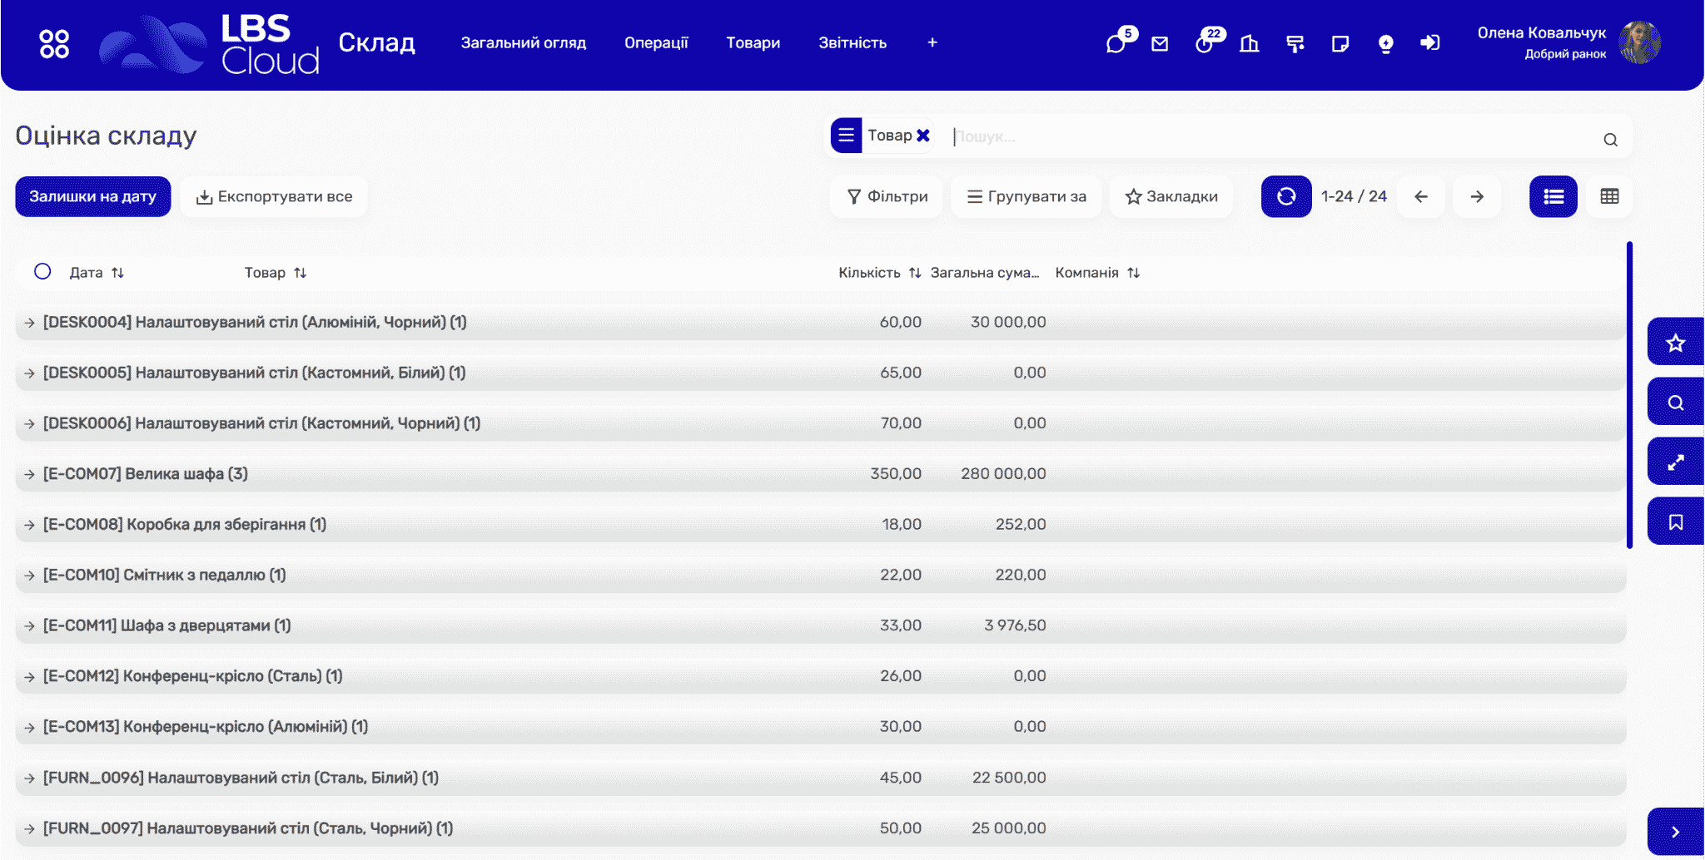Open the Групувати за dropdown
The height and width of the screenshot is (860, 1705).
(x=1026, y=196)
